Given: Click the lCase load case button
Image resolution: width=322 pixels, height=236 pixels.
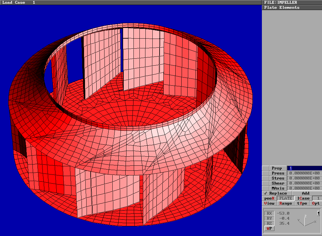Looking at the screenshot, I should click(304, 198).
